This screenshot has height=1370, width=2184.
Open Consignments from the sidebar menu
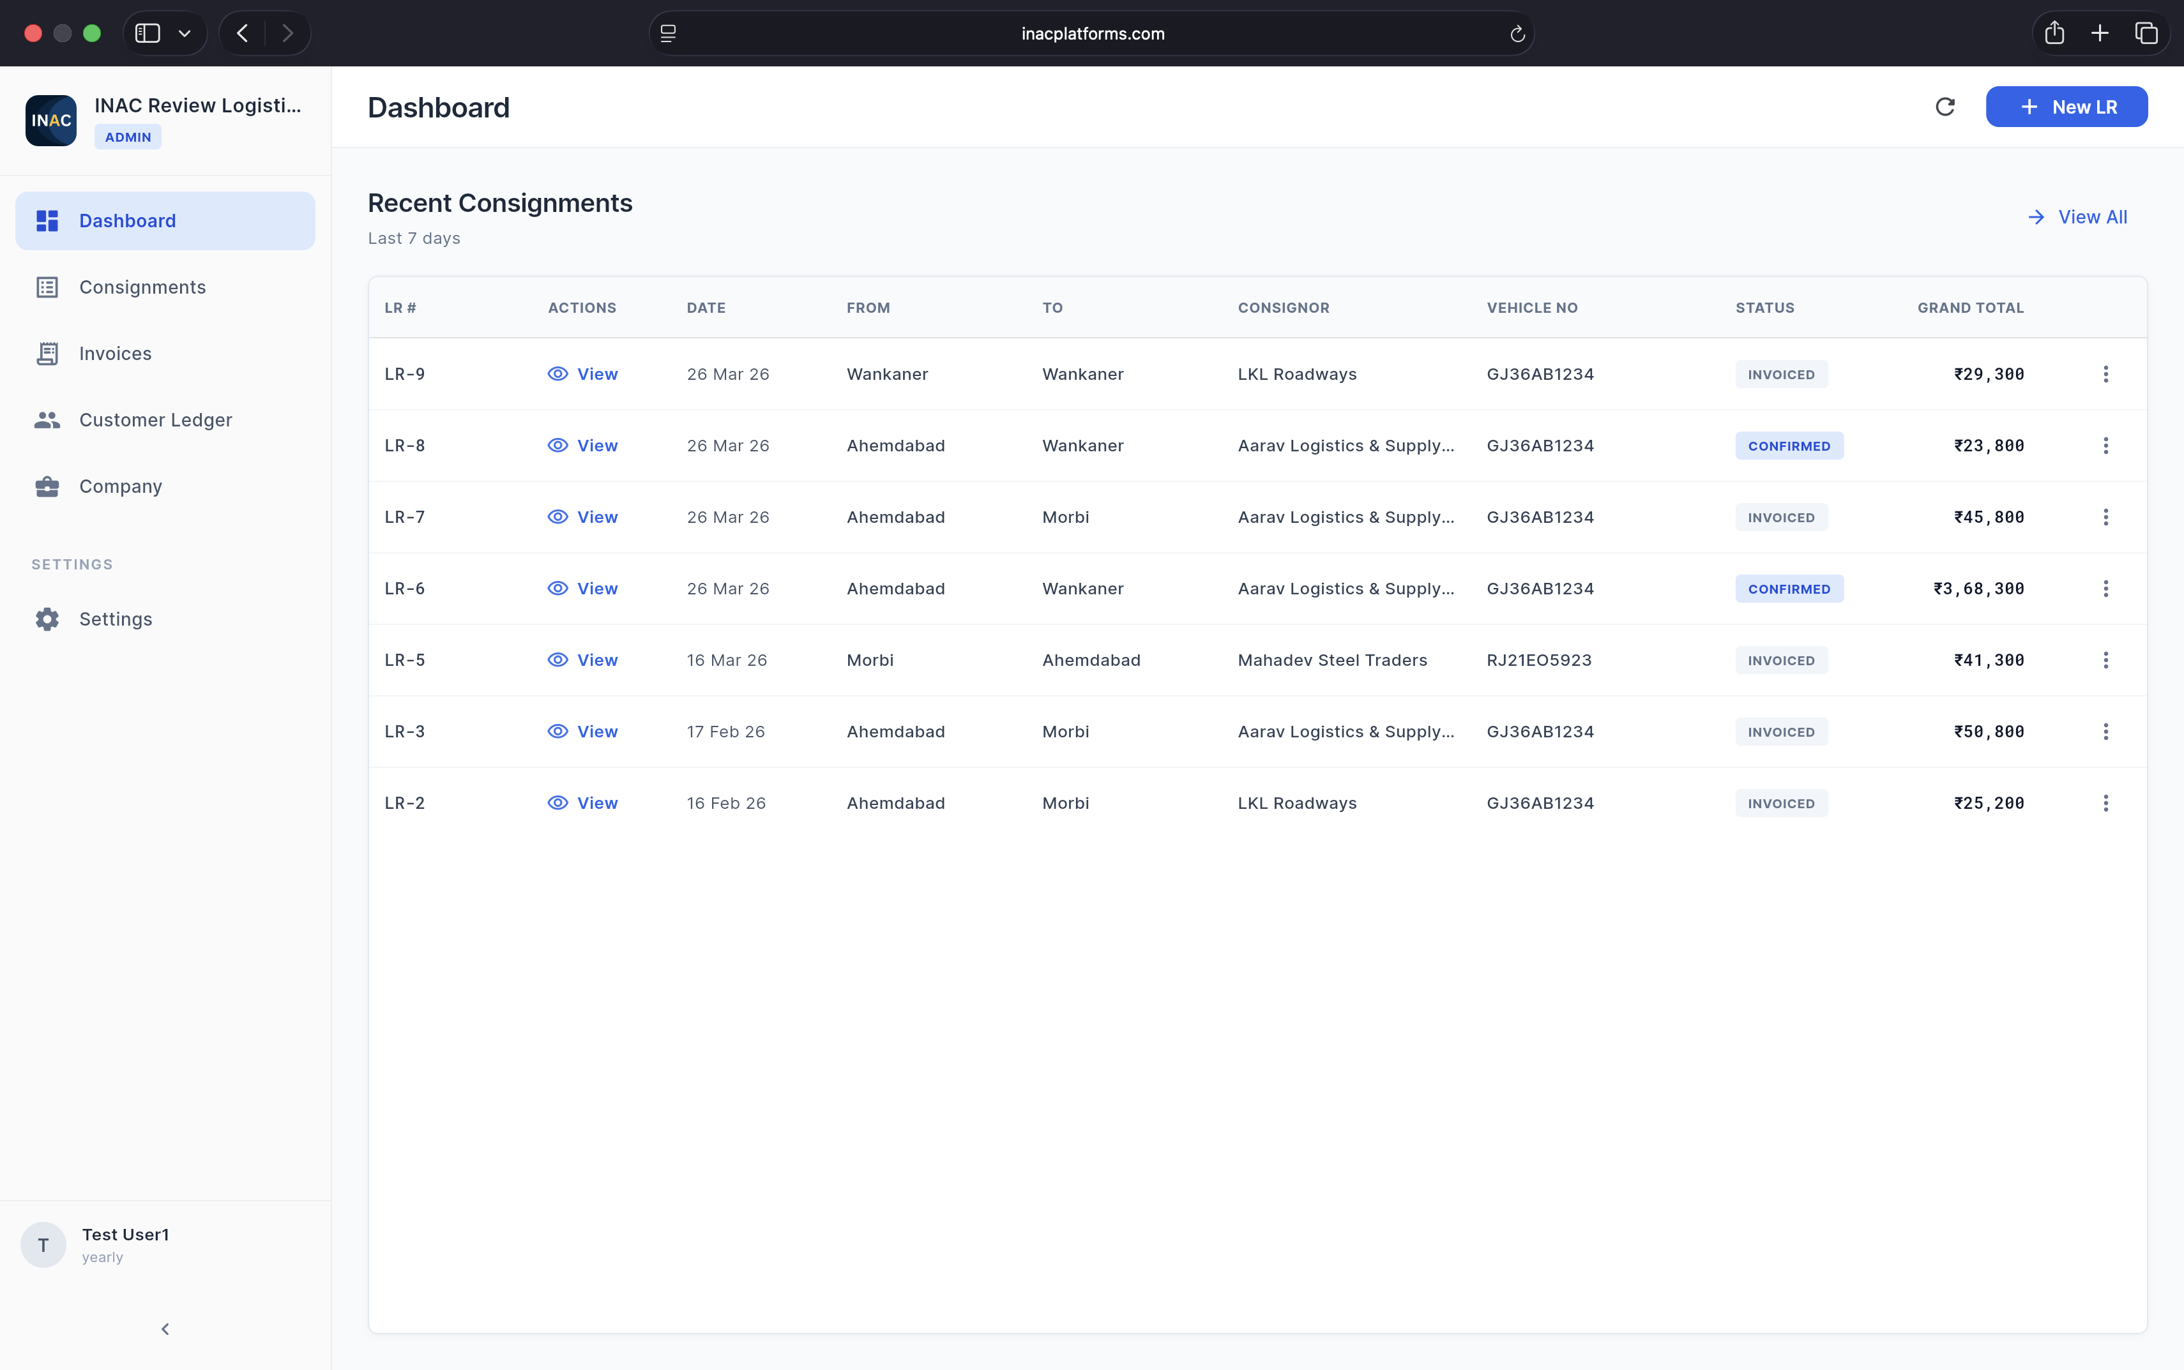point(142,287)
